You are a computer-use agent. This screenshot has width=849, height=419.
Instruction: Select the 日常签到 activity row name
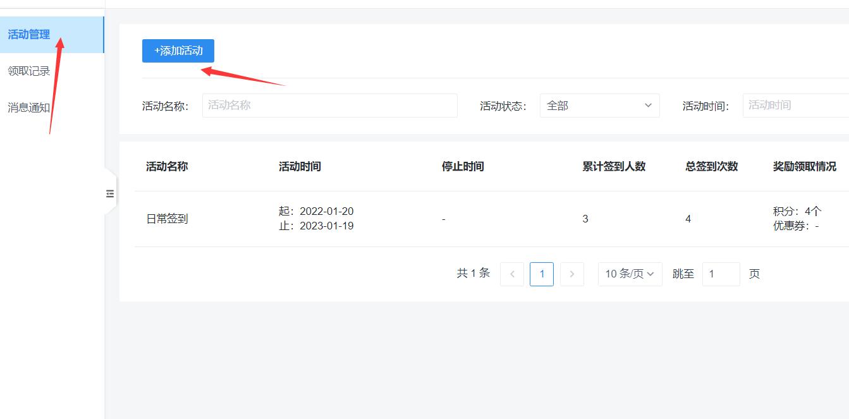coord(167,219)
